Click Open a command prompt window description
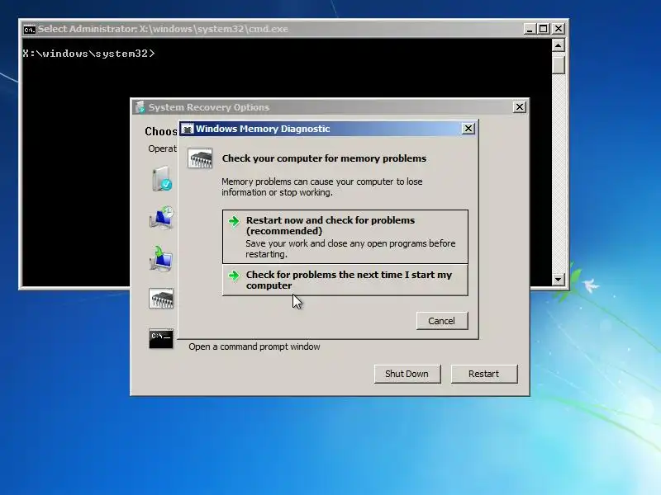This screenshot has height=495, width=661. [254, 346]
